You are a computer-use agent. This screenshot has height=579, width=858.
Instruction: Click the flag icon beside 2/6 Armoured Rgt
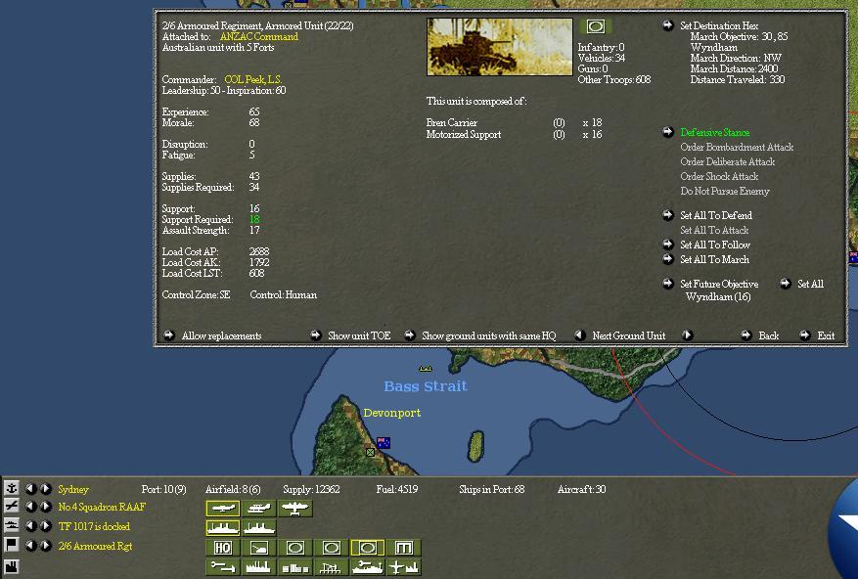coord(11,545)
